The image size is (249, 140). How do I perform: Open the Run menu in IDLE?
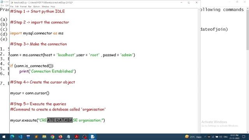pos(30,7)
